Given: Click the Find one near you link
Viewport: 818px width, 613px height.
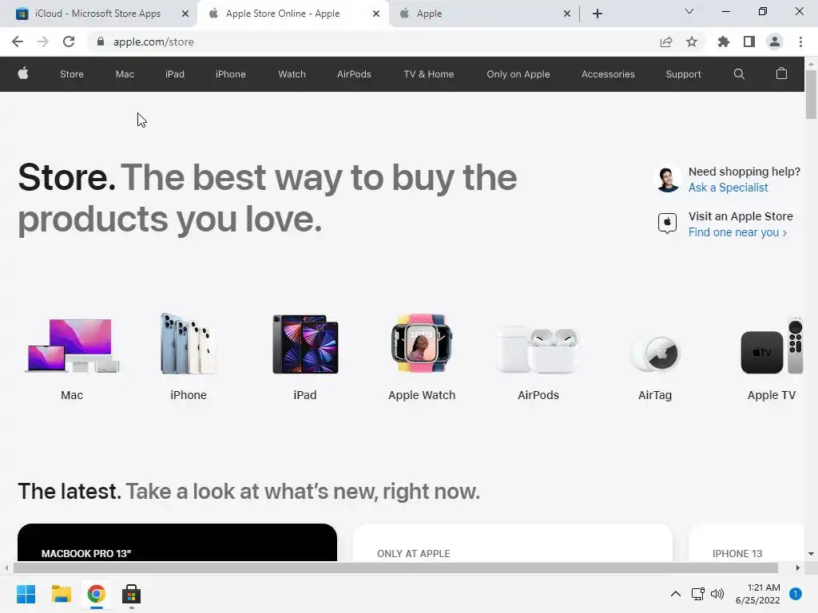Looking at the screenshot, I should click(x=737, y=232).
